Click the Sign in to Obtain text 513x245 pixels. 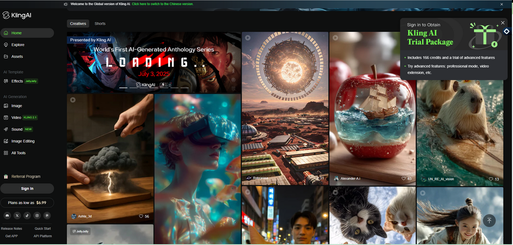pyautogui.click(x=423, y=25)
